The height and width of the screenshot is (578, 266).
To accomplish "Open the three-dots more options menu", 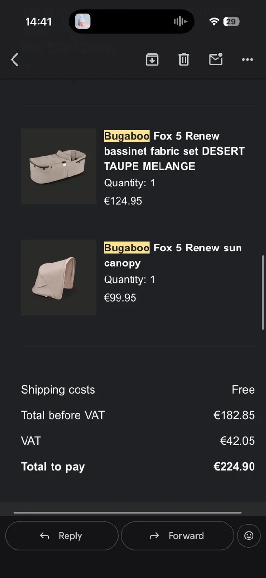I will 247,60.
